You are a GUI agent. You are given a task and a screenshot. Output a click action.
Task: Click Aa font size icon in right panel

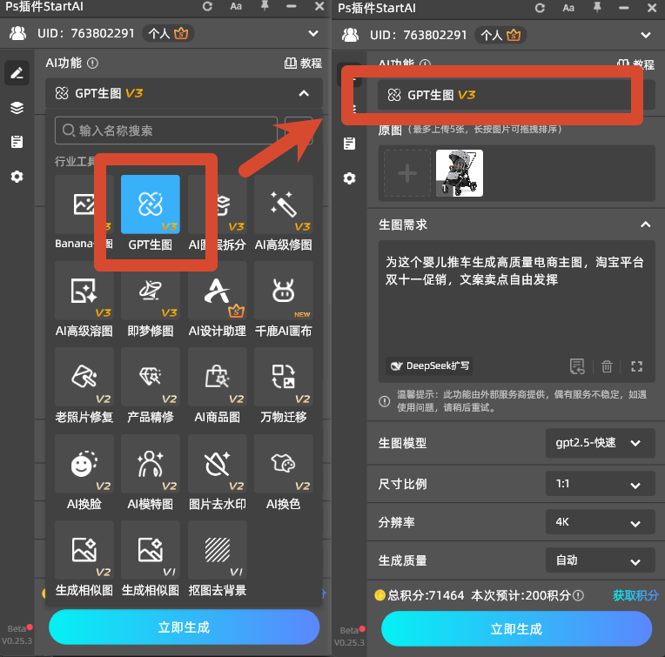tap(568, 8)
